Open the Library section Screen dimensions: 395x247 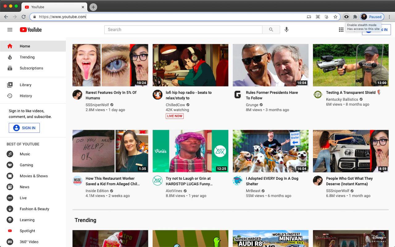26,85
